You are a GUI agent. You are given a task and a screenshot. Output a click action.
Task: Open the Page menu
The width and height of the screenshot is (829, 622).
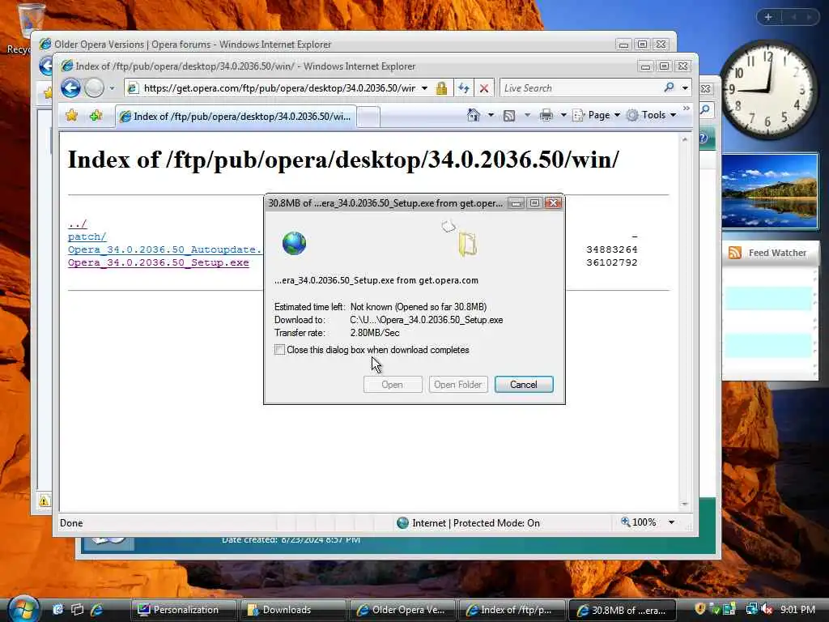click(x=596, y=115)
